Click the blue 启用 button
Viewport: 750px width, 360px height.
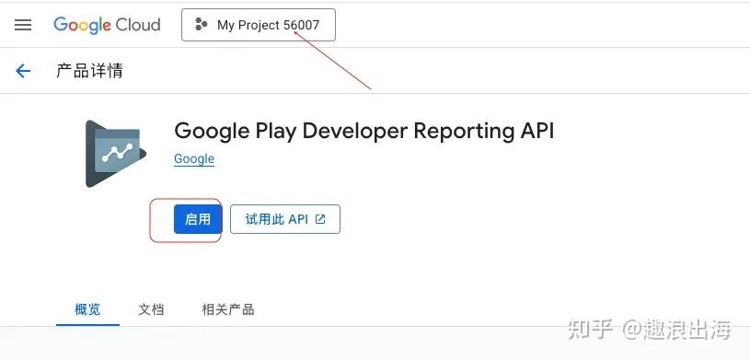[198, 219]
